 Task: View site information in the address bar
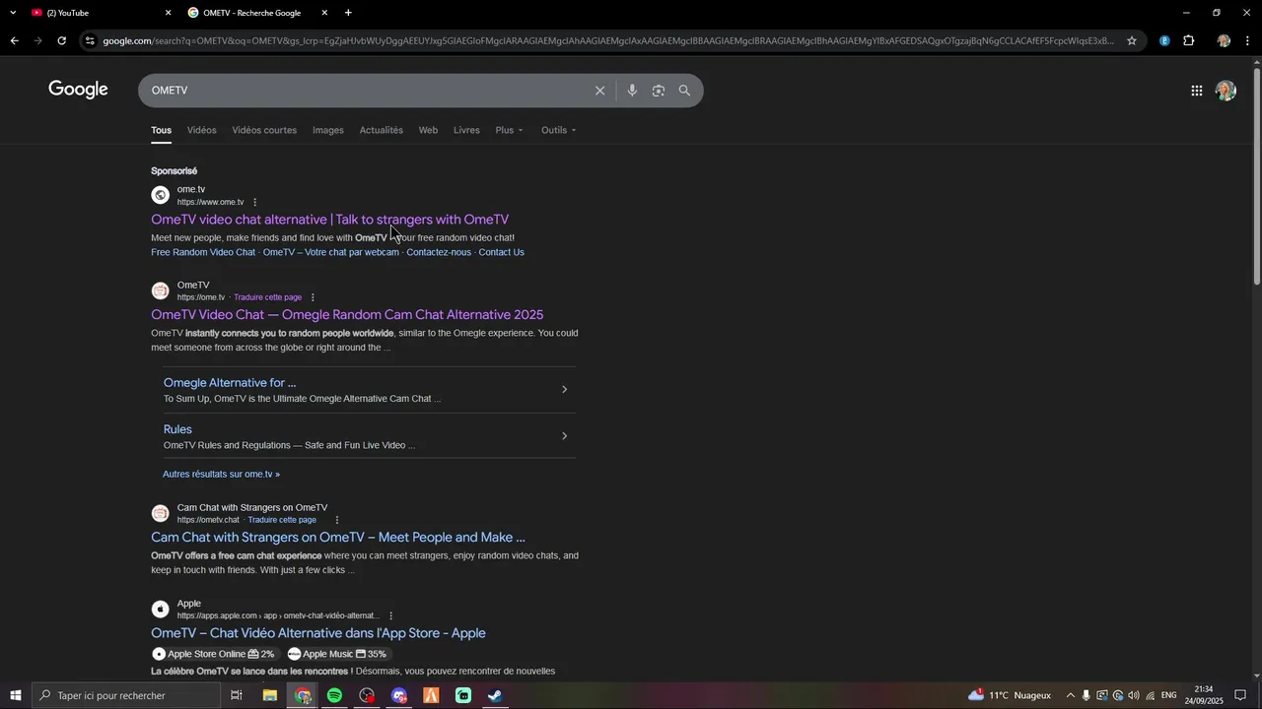[90, 40]
